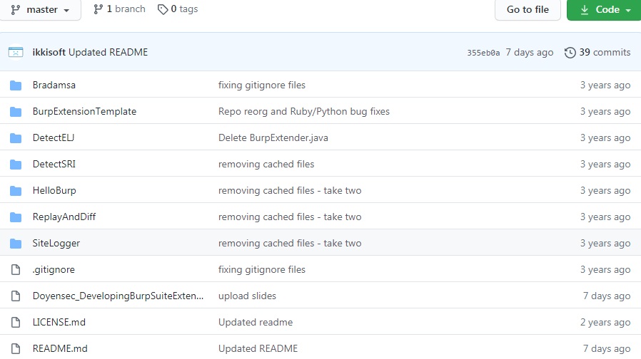Click the Doyensec slides file icon

[x=16, y=296]
